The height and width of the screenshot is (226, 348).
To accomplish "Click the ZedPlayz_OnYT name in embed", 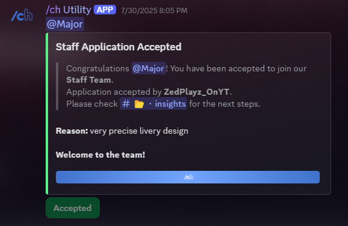I will pyautogui.click(x=197, y=92).
